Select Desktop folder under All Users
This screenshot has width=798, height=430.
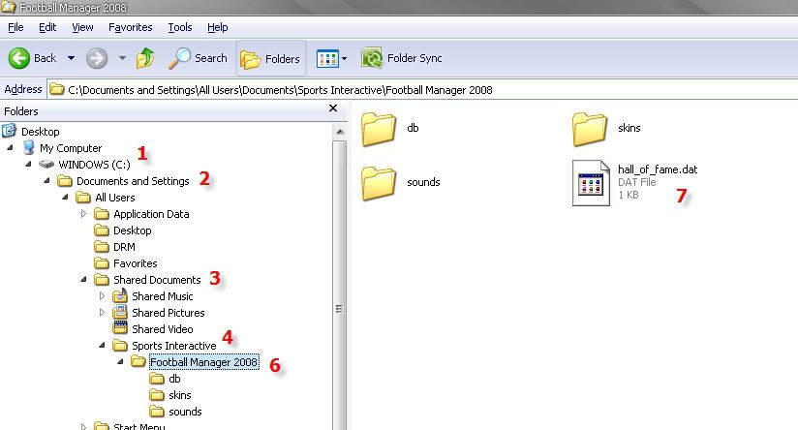click(x=133, y=230)
